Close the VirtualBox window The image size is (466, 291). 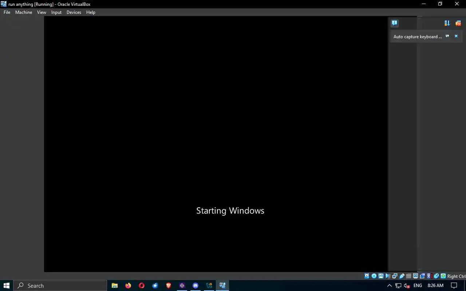click(x=457, y=4)
